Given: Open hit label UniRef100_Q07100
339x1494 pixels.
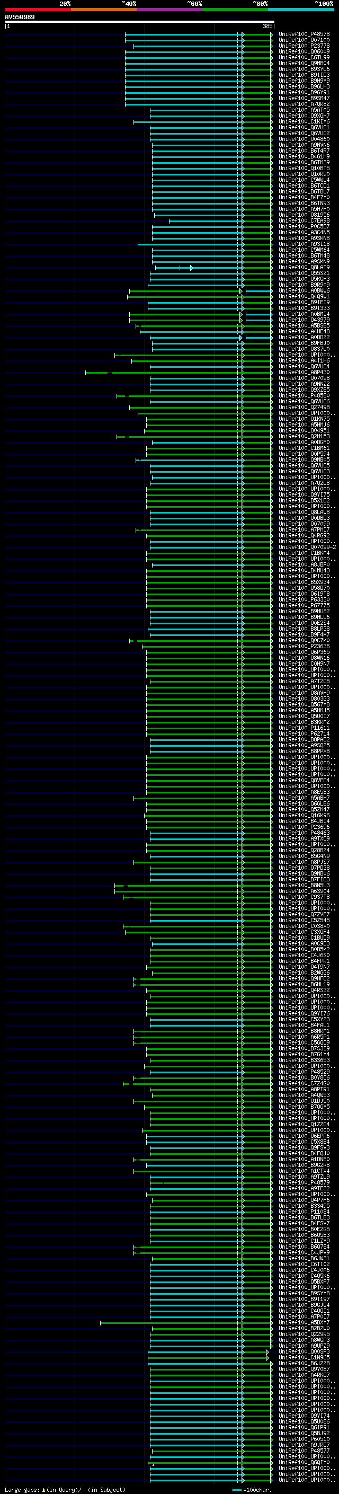Looking at the screenshot, I should pos(304,40).
